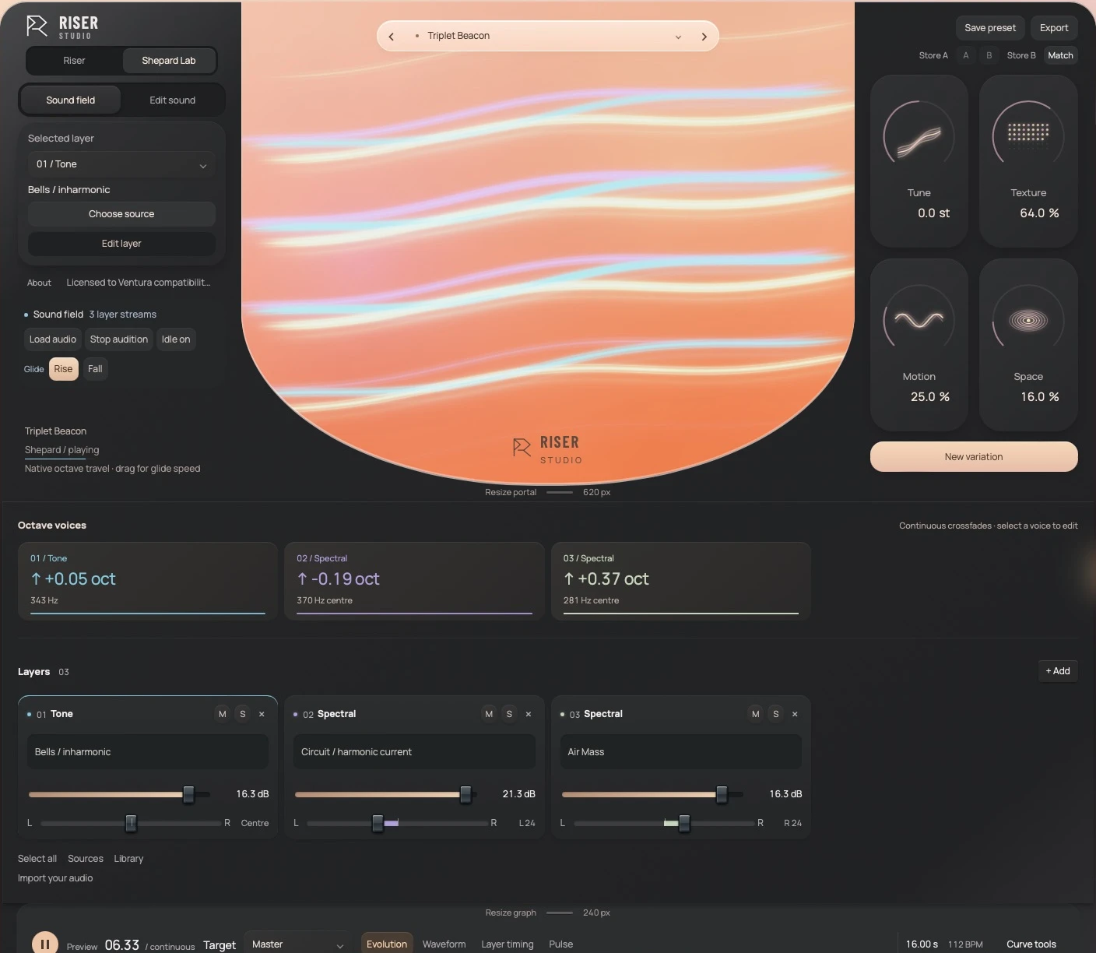Image resolution: width=1096 pixels, height=953 pixels.
Task: Set glide direction to Fall
Action: [95, 369]
